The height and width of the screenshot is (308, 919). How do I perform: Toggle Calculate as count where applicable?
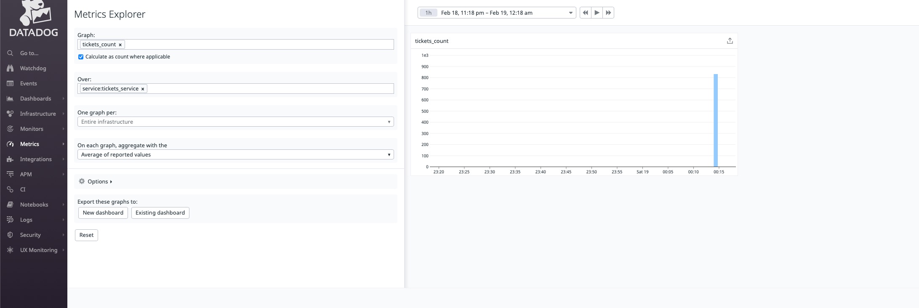81,57
